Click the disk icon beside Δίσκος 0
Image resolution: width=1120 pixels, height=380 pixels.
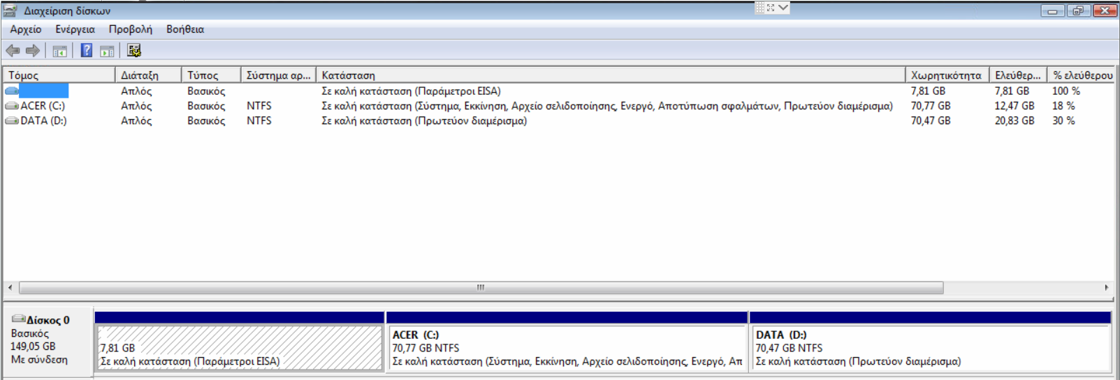(18, 319)
